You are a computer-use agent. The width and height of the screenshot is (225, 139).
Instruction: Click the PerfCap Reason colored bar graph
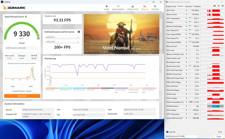pos(215,106)
